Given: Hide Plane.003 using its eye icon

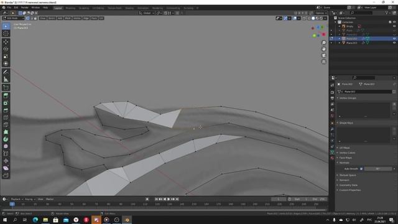Looking at the screenshot, I should pos(394,43).
